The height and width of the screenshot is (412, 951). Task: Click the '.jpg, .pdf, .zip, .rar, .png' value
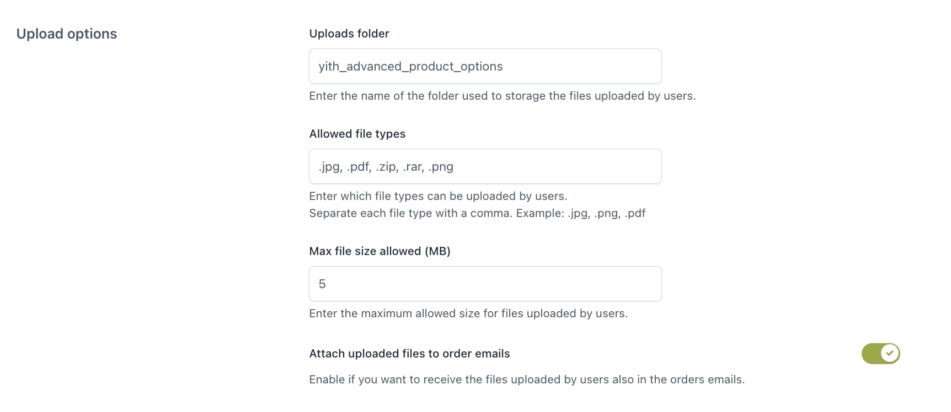coord(386,167)
